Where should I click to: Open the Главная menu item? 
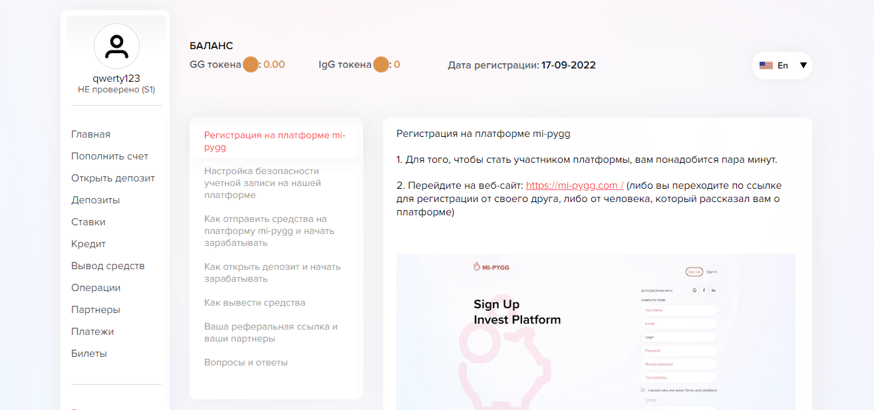pos(91,134)
